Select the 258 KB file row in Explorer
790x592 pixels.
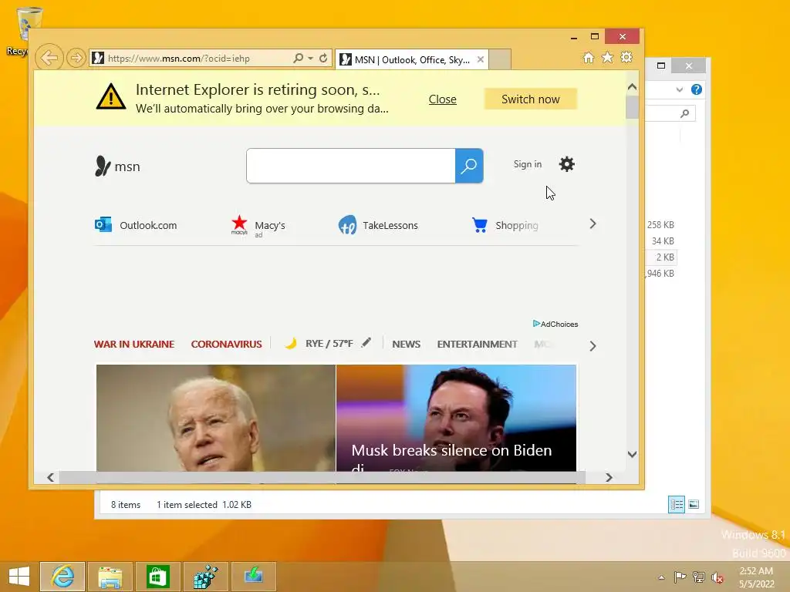[x=660, y=224]
